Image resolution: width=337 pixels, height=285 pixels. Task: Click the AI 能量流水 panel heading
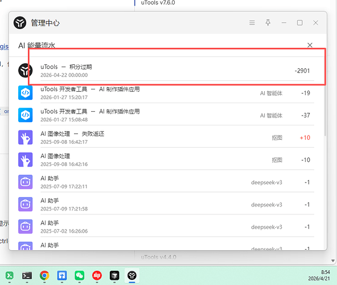pos(37,46)
